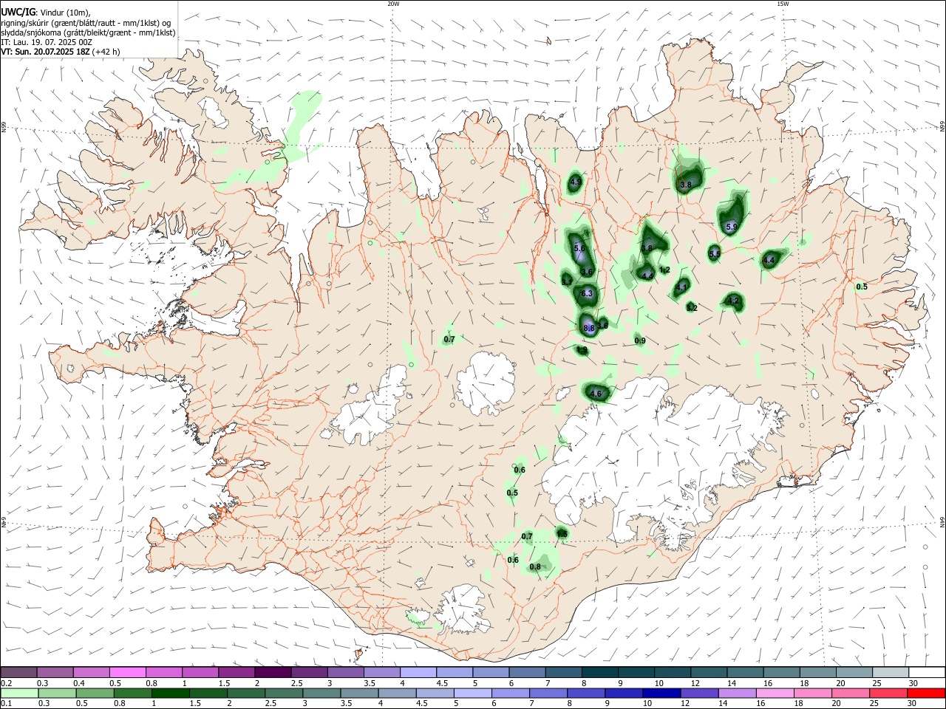Image resolution: width=946 pixels, height=709 pixels.
Task: Click the 0.7 value northwest of the round glacier
Action: tap(449, 340)
